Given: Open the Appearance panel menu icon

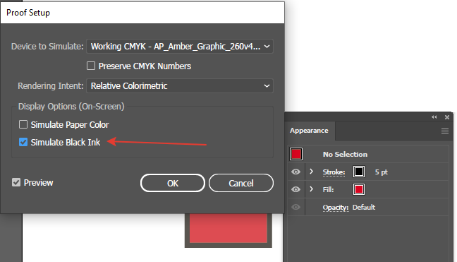Looking at the screenshot, I should pyautogui.click(x=445, y=131).
